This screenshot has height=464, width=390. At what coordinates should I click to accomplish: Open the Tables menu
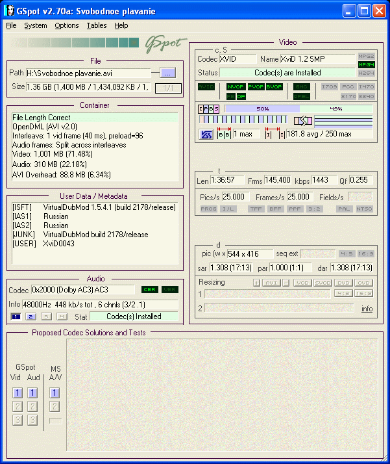[97, 26]
